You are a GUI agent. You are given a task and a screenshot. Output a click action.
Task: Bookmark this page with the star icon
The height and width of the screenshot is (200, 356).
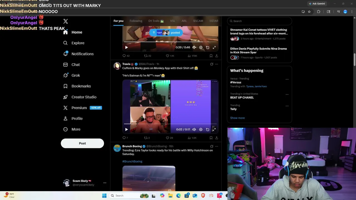click(309, 12)
